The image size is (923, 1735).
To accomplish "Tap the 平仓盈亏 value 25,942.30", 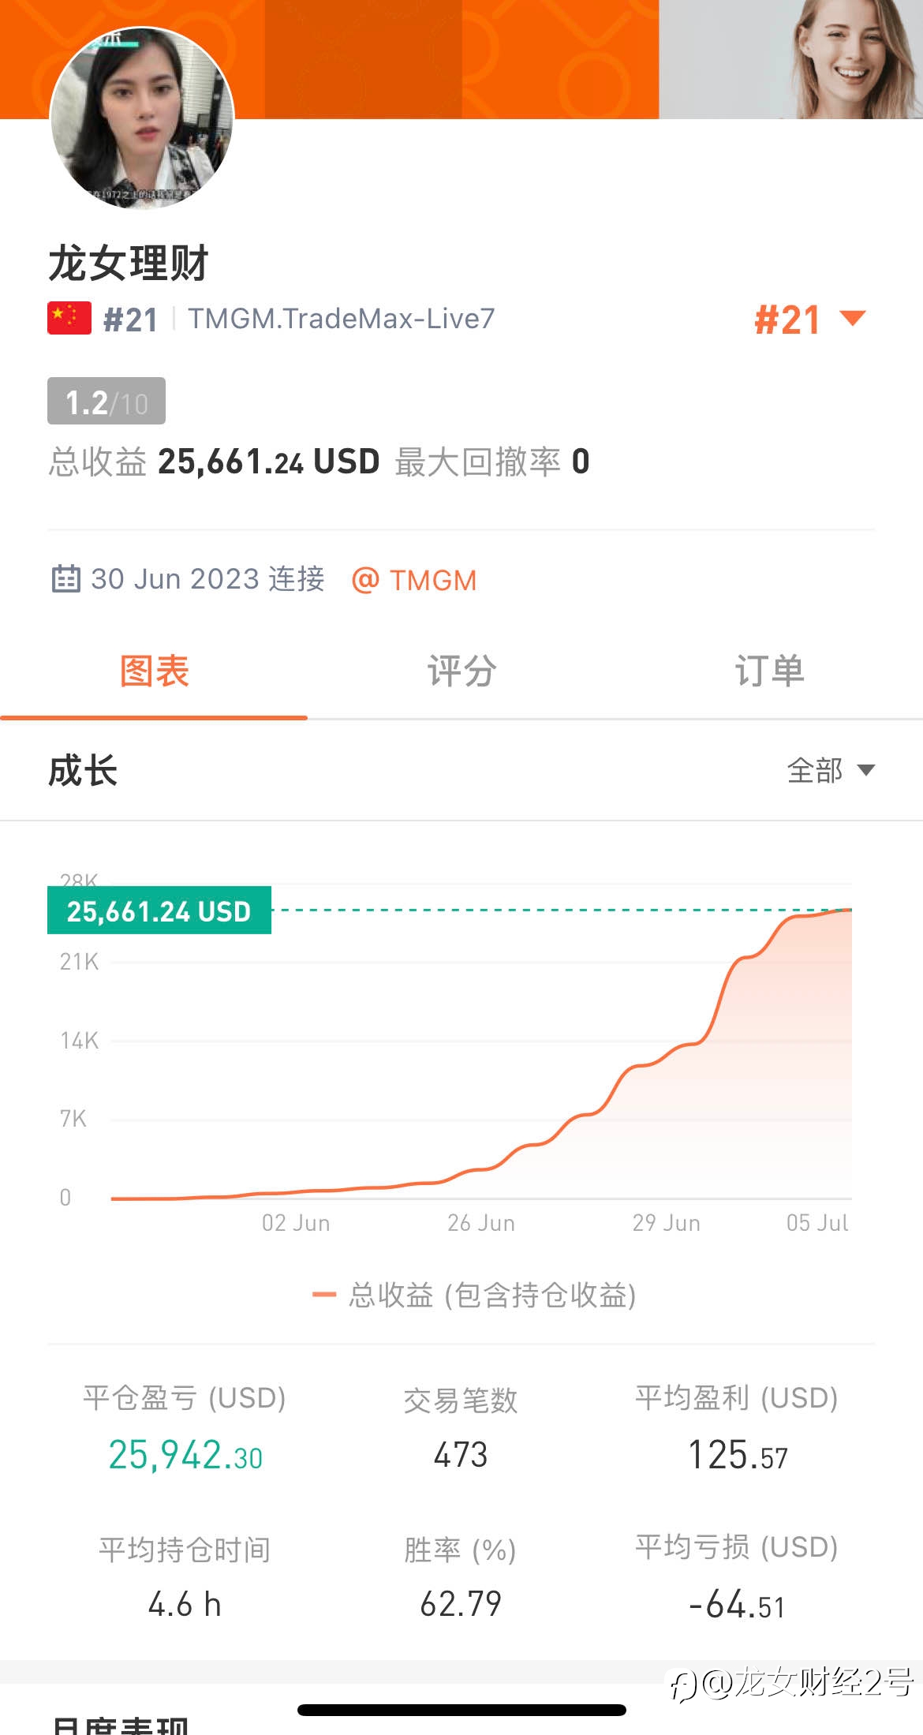I will click(x=185, y=1454).
